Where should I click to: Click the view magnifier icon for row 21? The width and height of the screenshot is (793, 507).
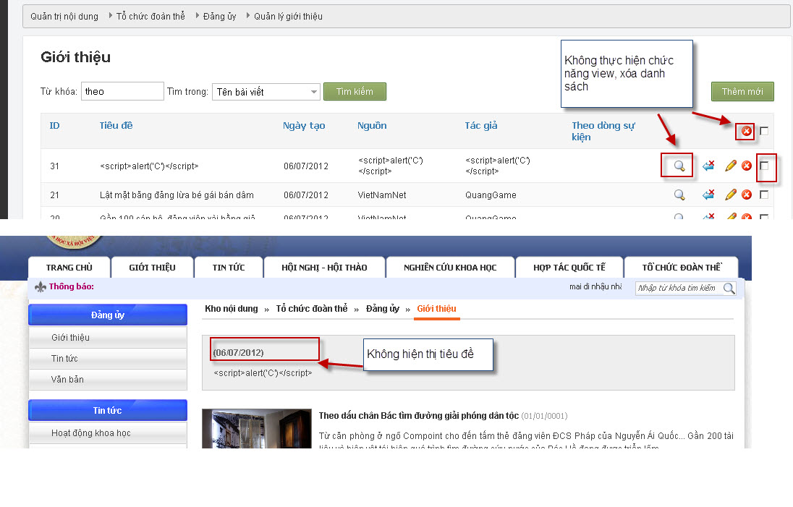[679, 195]
